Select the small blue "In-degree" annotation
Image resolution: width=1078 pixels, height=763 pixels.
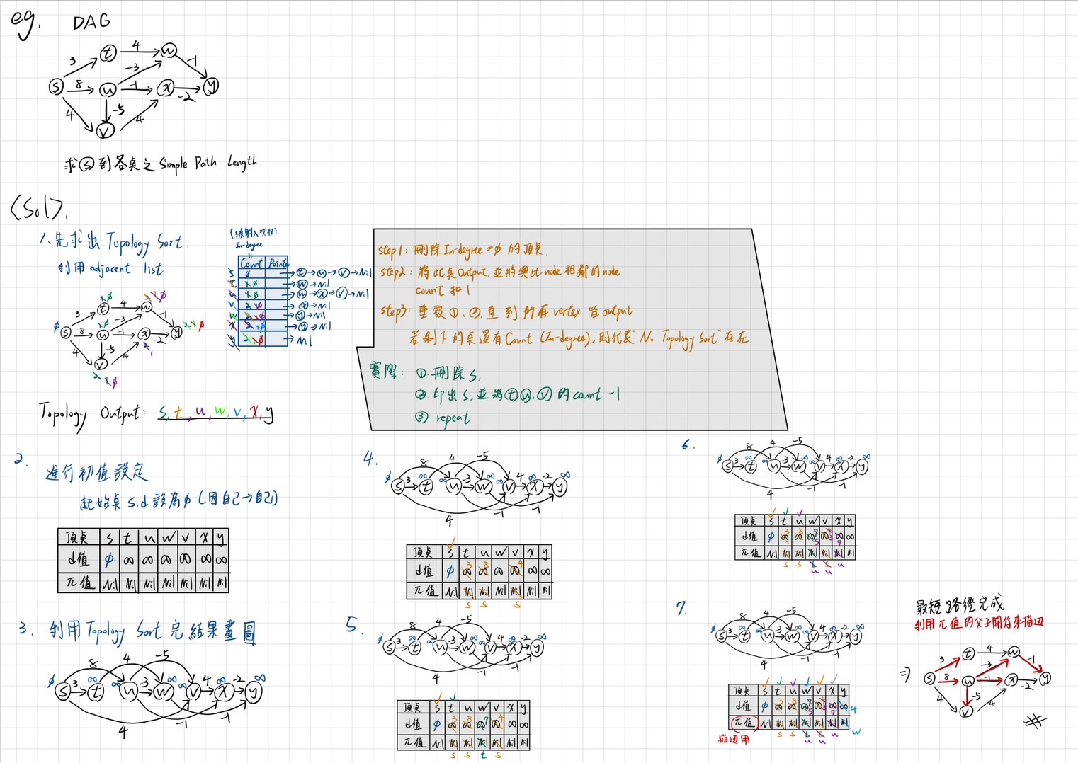pyautogui.click(x=249, y=244)
